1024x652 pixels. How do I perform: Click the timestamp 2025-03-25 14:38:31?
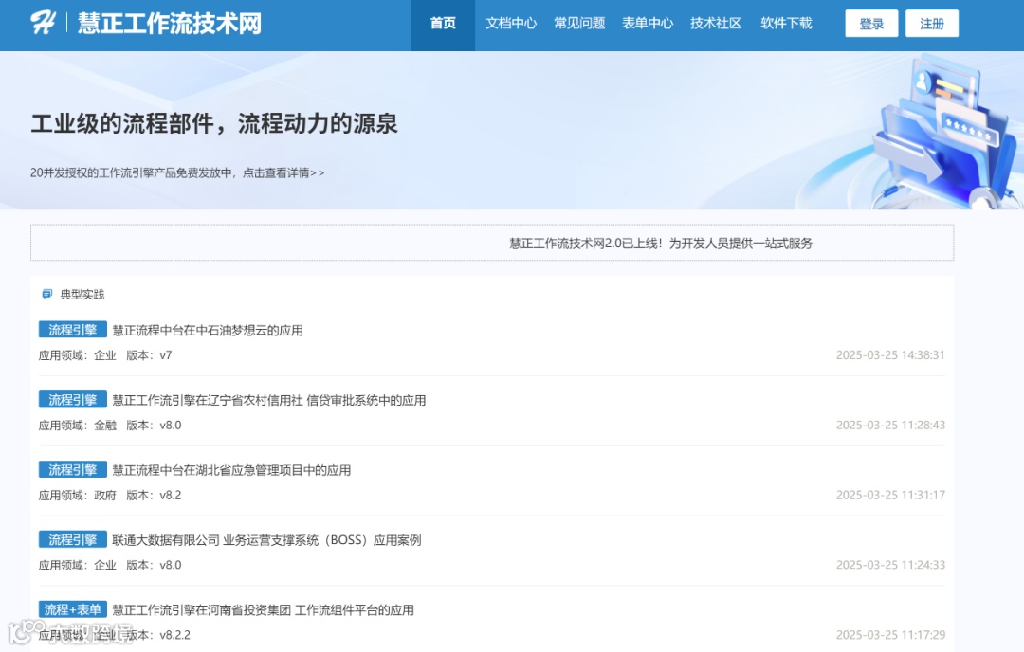click(890, 355)
